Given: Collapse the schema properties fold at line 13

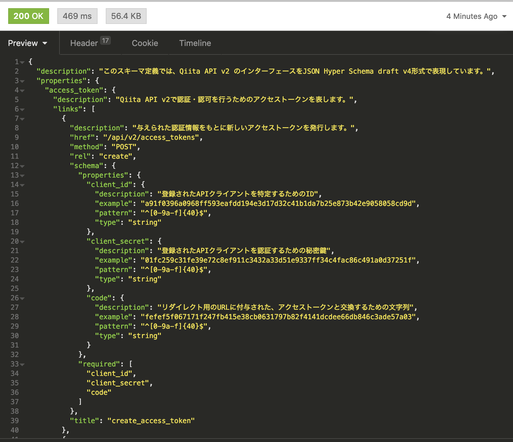Looking at the screenshot, I should (22, 176).
